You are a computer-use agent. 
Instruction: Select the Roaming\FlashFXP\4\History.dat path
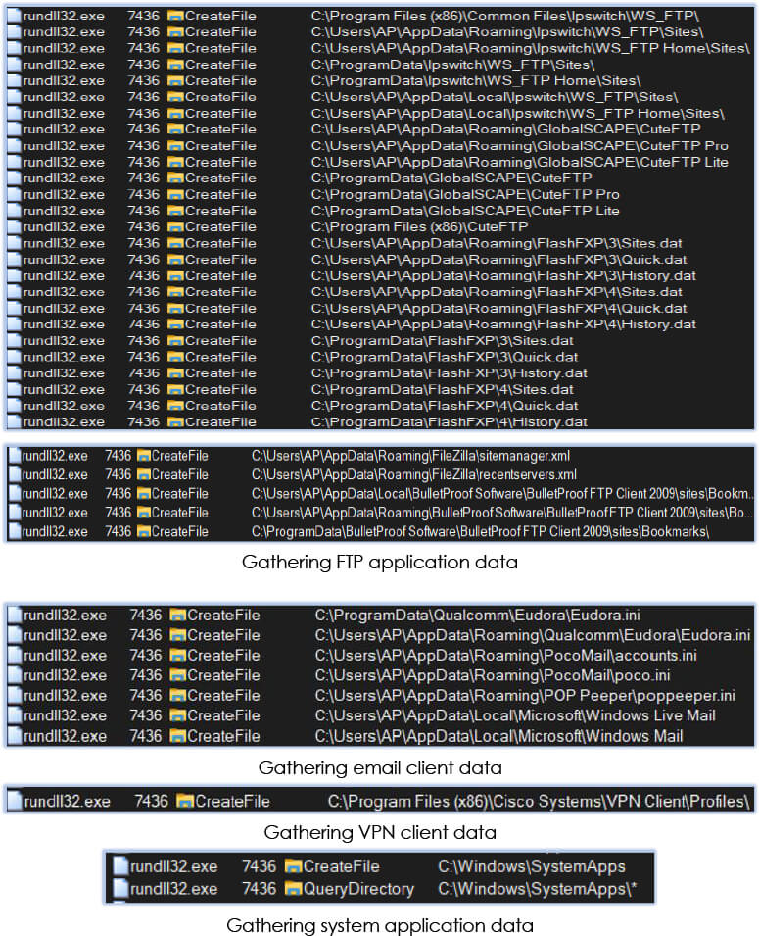tap(503, 324)
